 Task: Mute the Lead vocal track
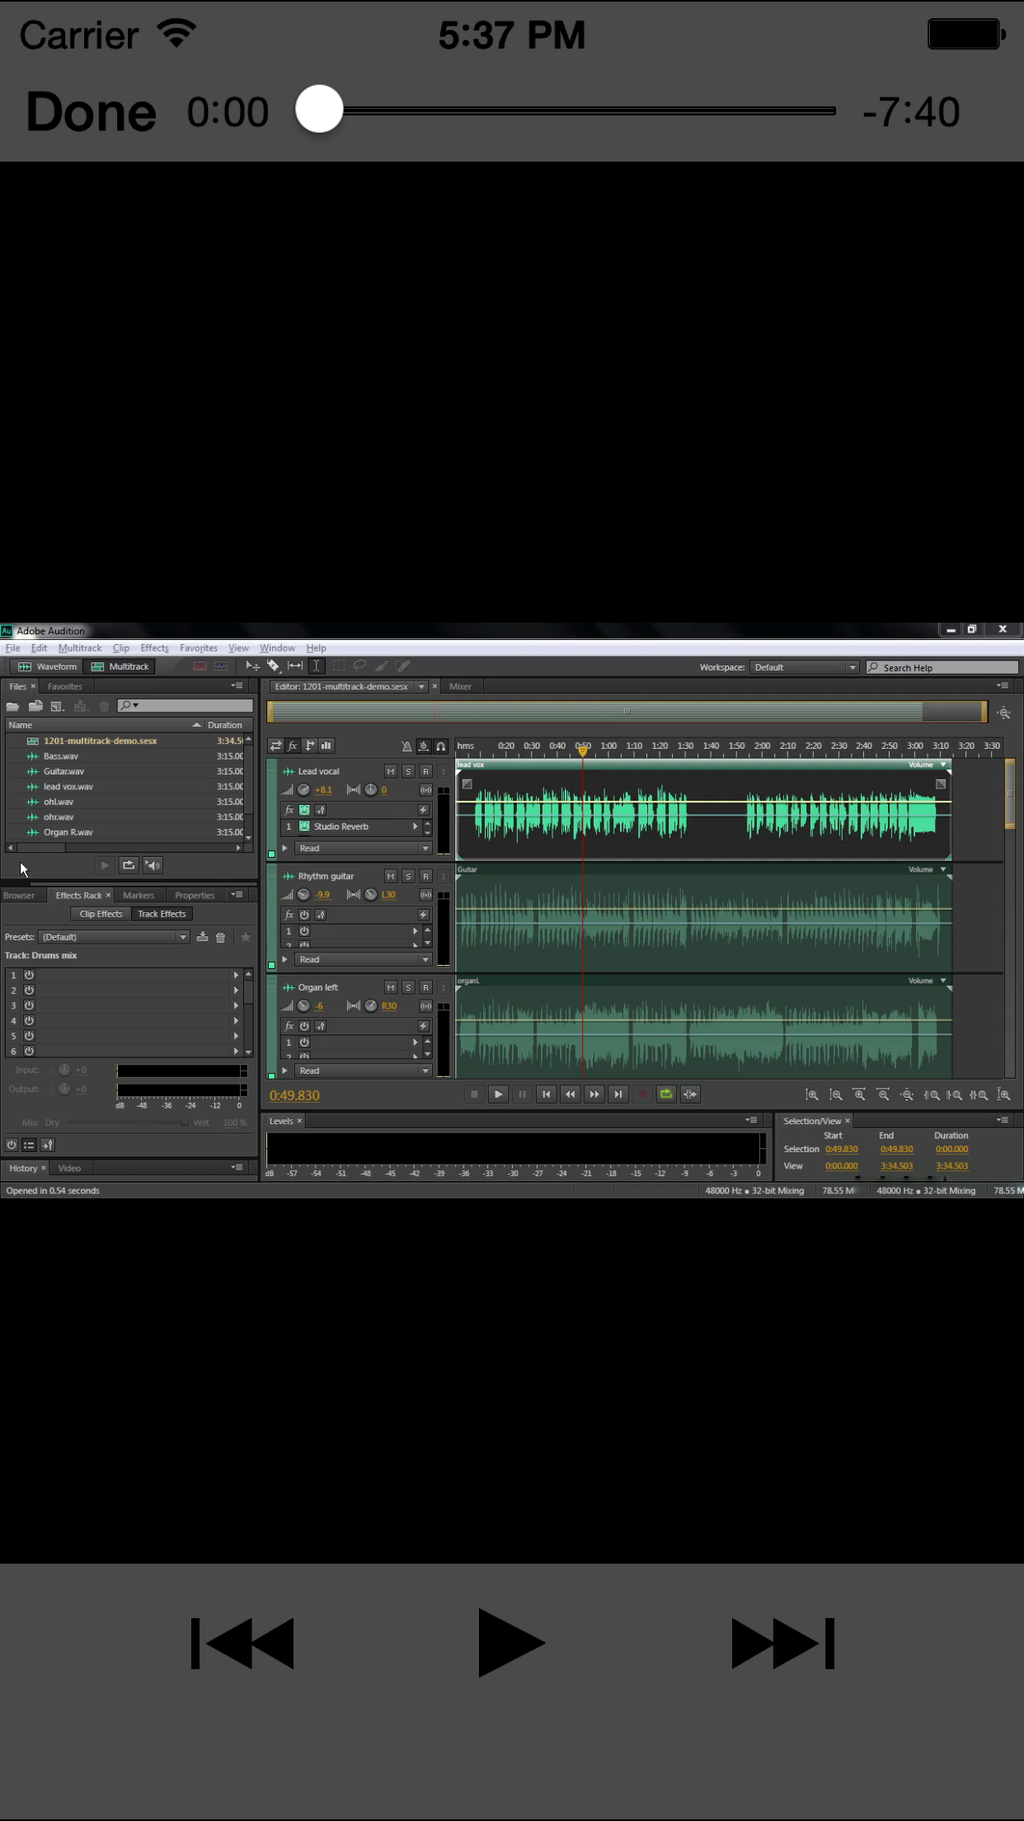point(391,771)
